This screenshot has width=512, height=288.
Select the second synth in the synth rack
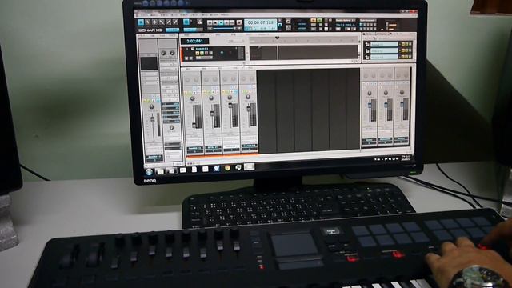tap(385, 50)
